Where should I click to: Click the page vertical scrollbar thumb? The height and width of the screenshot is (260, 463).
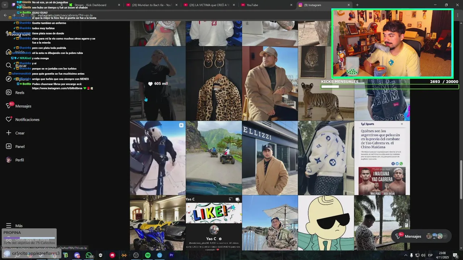click(461, 179)
